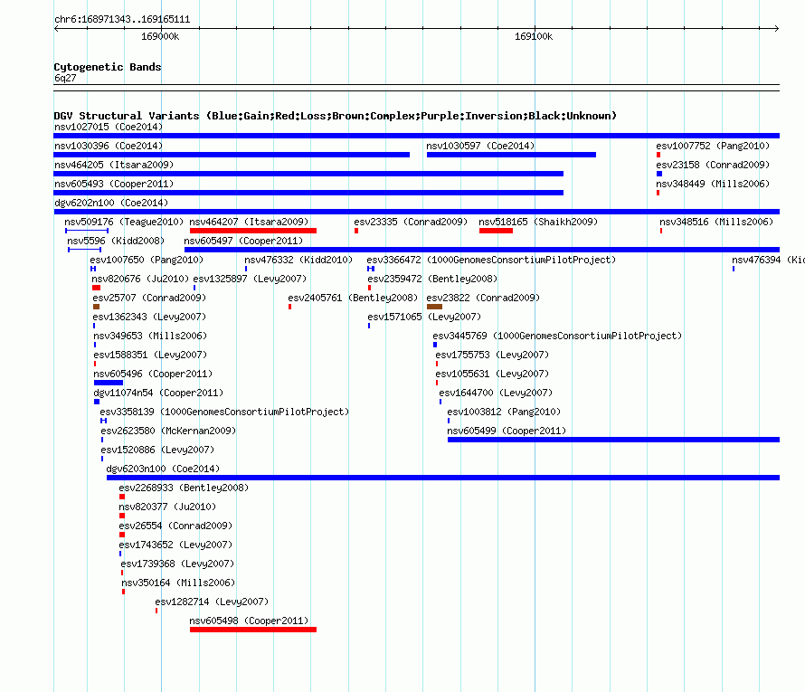
Task: Click the brown esv23822 (Conrad2009) complex bar
Action: coord(434,307)
